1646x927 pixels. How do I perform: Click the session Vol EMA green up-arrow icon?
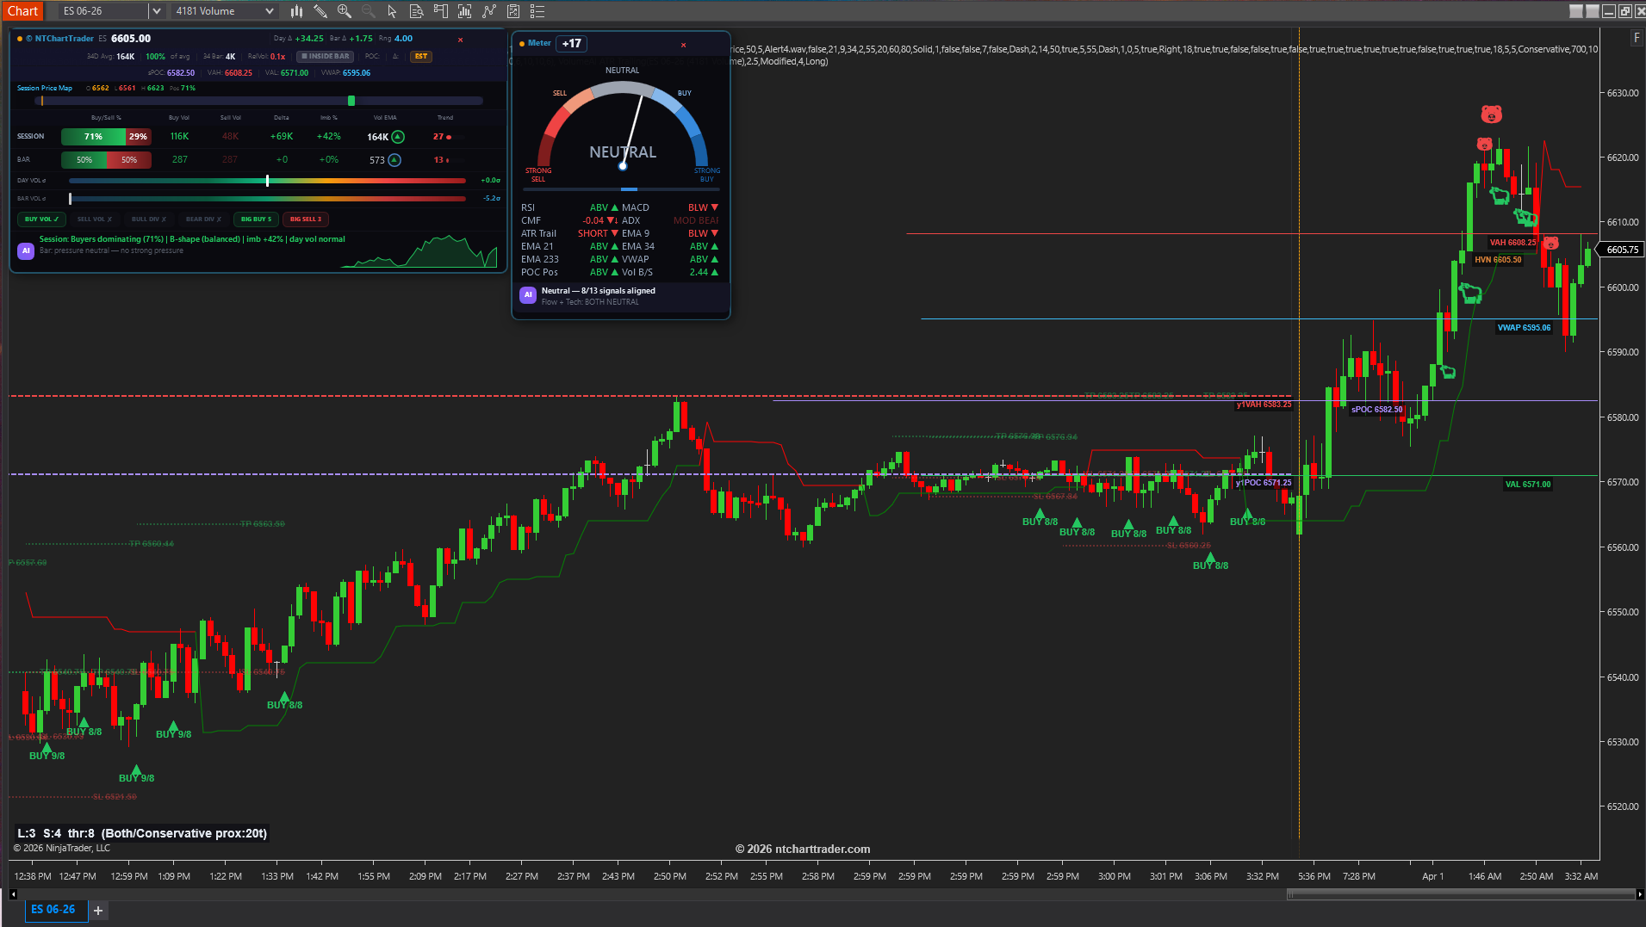398,137
